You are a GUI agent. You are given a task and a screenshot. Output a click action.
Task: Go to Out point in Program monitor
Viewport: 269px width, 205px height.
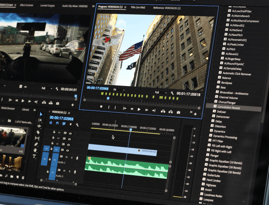tap(154, 110)
